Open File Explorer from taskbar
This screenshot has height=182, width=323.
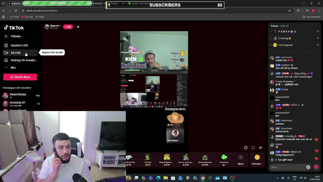(166, 178)
